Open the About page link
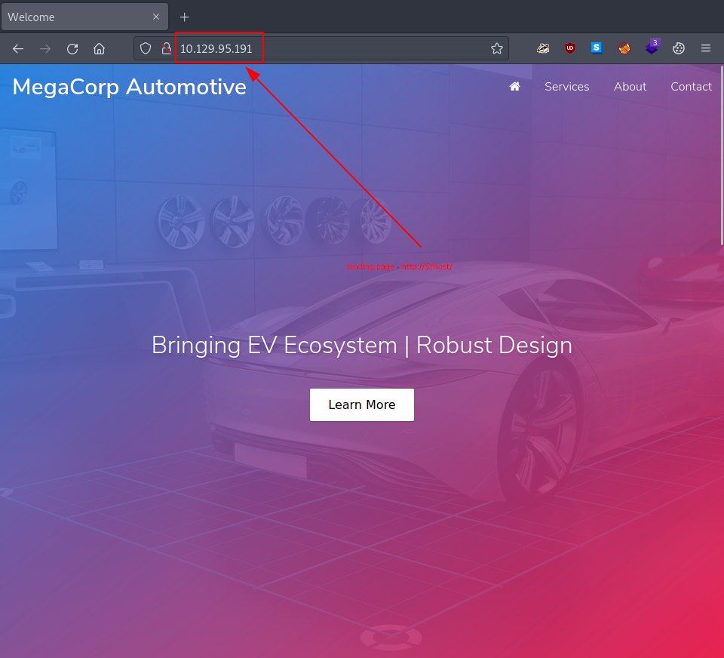The image size is (724, 658). click(630, 87)
